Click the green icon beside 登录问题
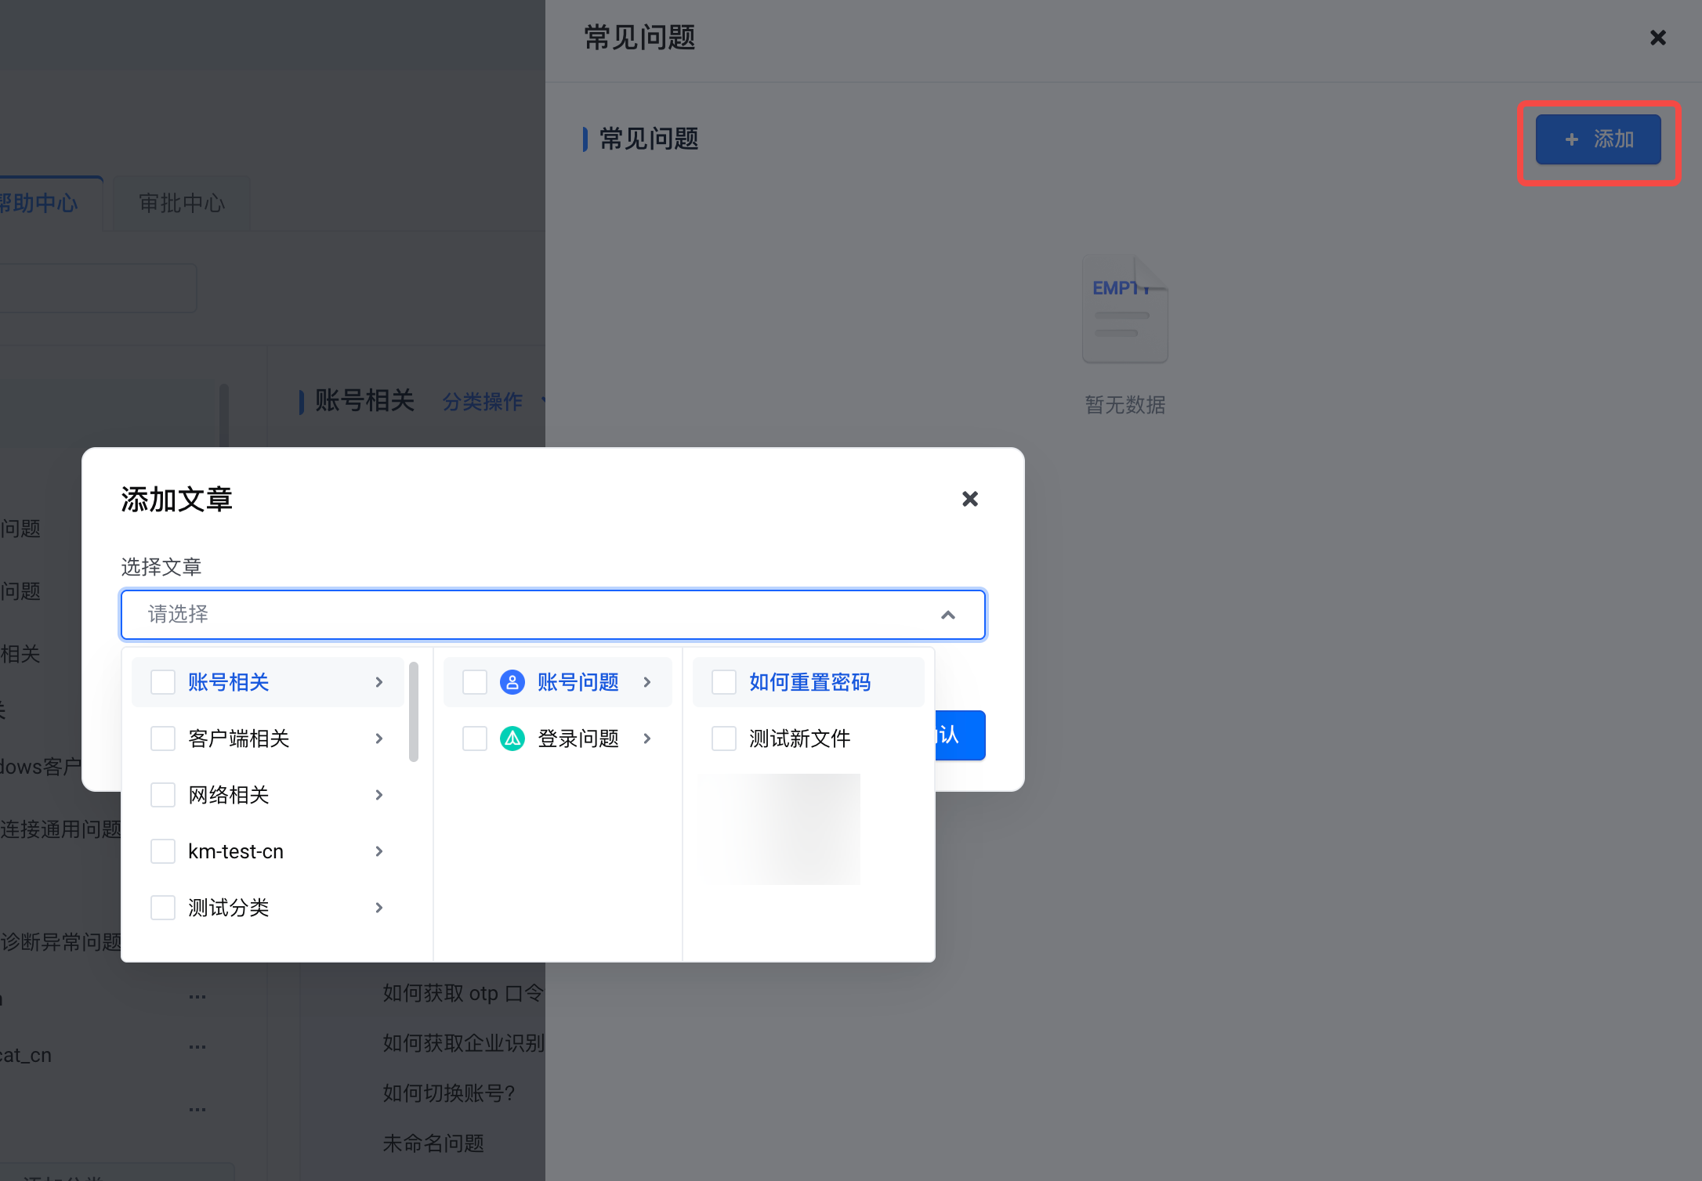This screenshot has height=1181, width=1702. [512, 739]
